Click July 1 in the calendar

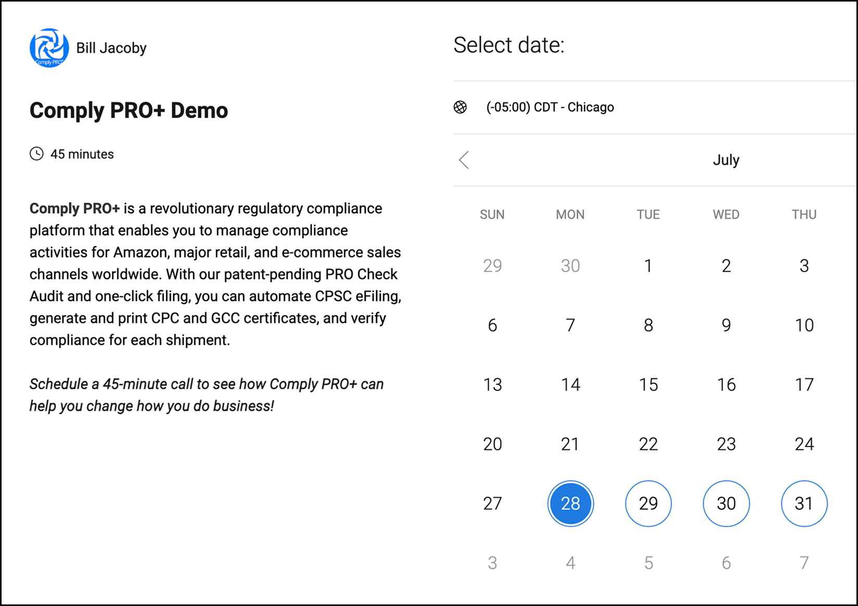[648, 266]
